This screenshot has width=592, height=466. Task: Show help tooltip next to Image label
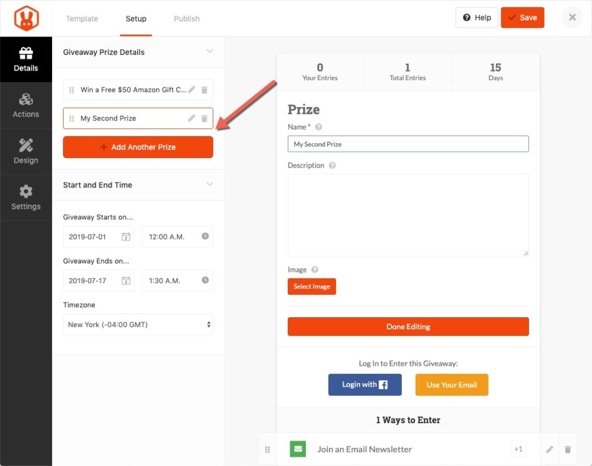point(315,270)
